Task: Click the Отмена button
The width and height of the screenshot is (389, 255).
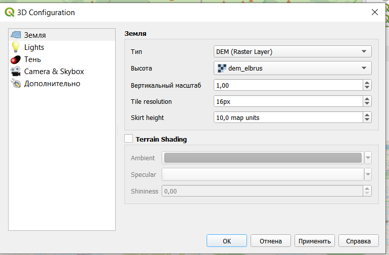Action: 270,241
